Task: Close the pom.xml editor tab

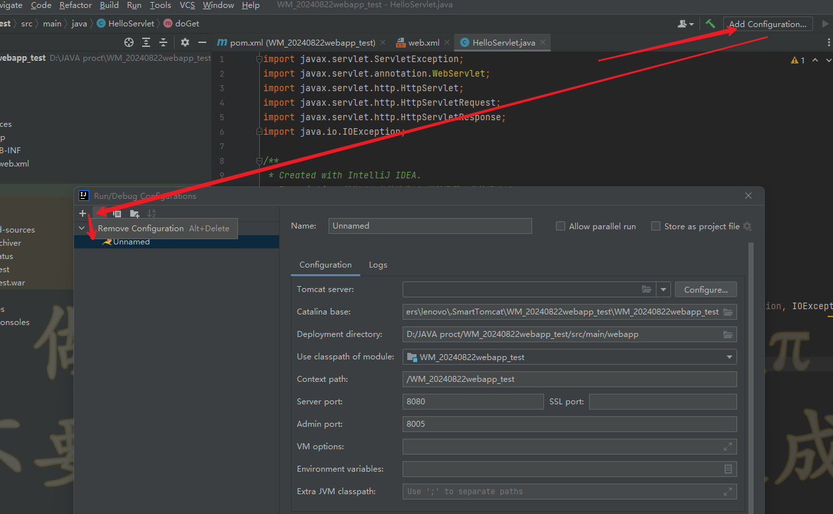Action: coord(383,42)
